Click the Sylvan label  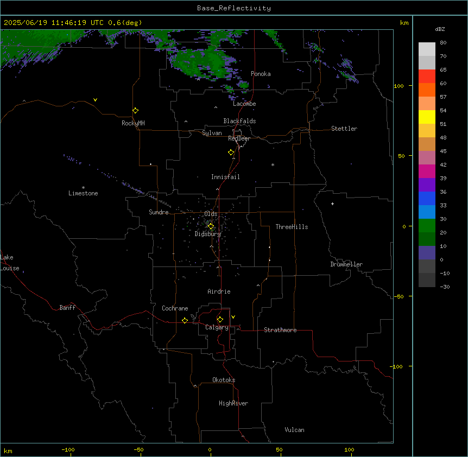[212, 133]
